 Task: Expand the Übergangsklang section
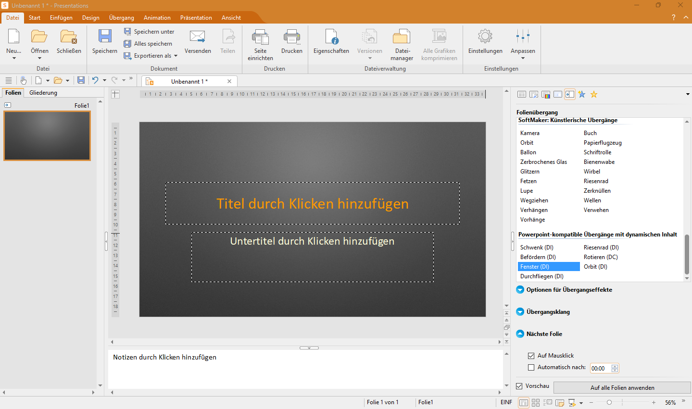tap(520, 312)
